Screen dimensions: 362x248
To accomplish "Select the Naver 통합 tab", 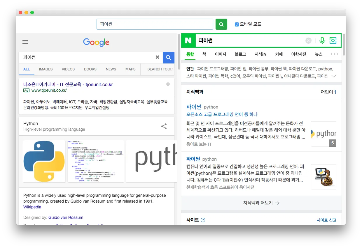I will (190, 54).
